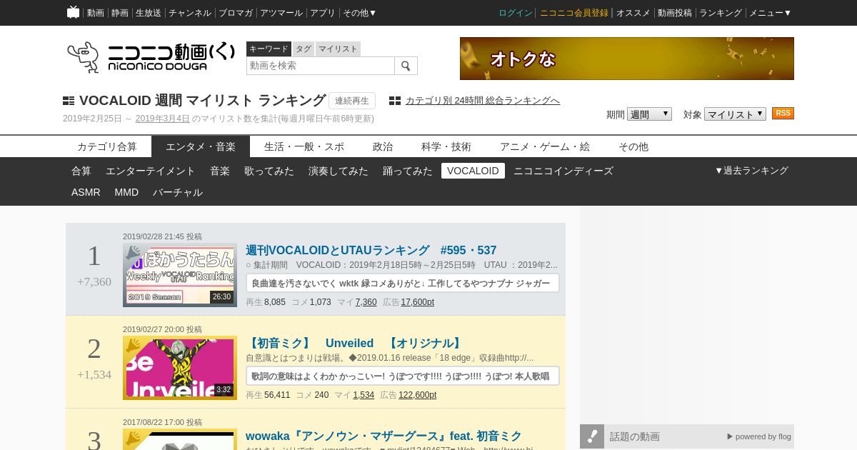Select 音楽 subcategory
Screen dimensions: 857x450
pos(220,171)
